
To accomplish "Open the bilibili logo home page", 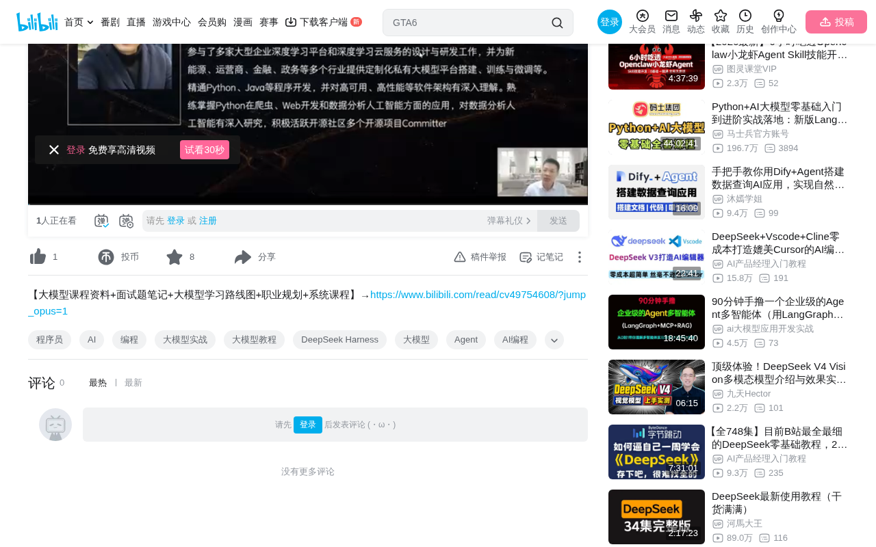I will 37,22.
